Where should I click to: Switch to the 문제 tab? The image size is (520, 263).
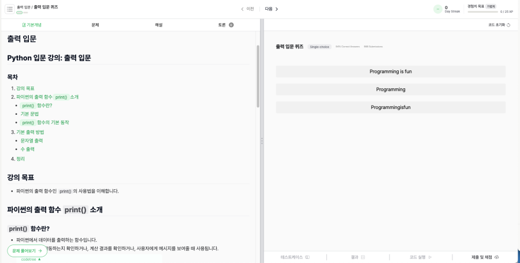[x=95, y=25]
